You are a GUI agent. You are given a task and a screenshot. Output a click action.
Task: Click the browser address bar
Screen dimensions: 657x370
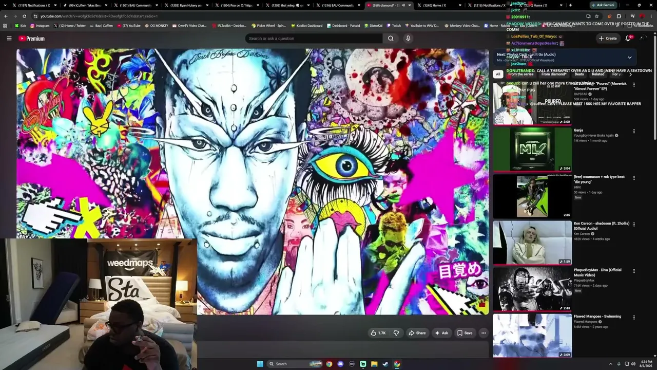[308, 16]
